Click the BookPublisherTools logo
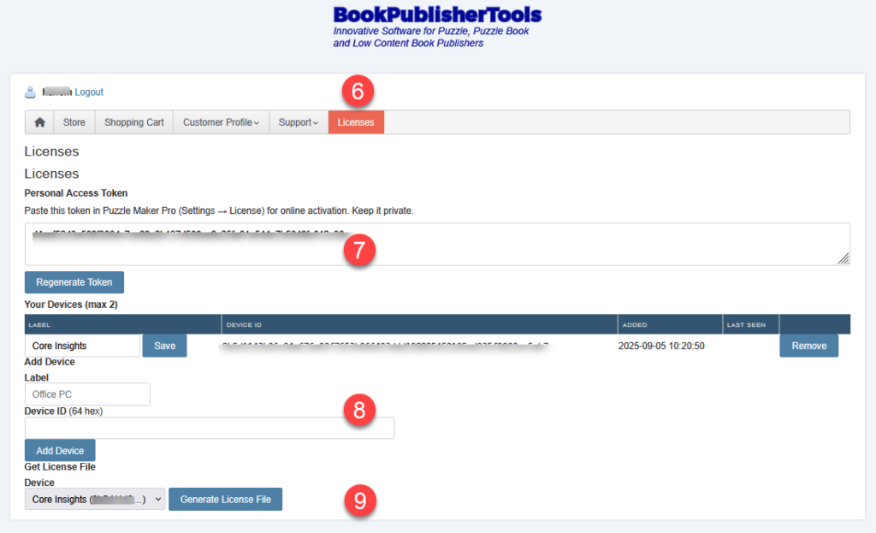Screen dimensions: 876x533 click(x=436, y=15)
